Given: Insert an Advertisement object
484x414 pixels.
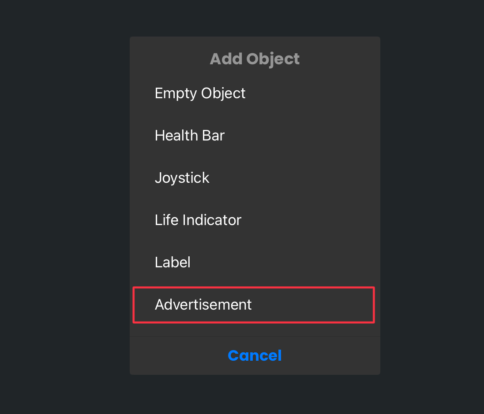Looking at the screenshot, I should click(x=253, y=305).
